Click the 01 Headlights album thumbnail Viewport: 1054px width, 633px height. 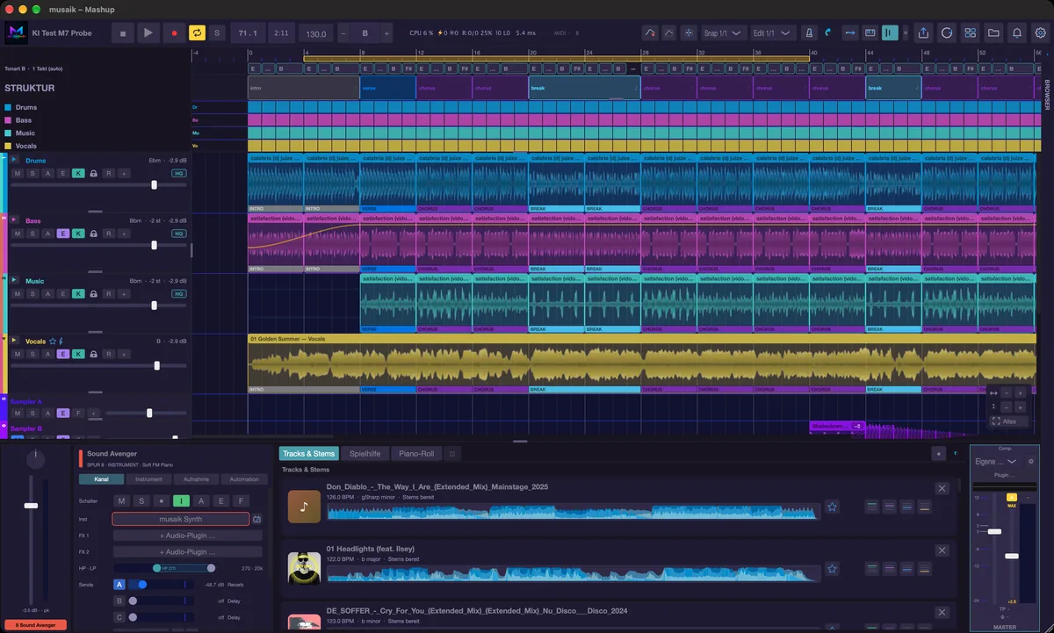[304, 568]
